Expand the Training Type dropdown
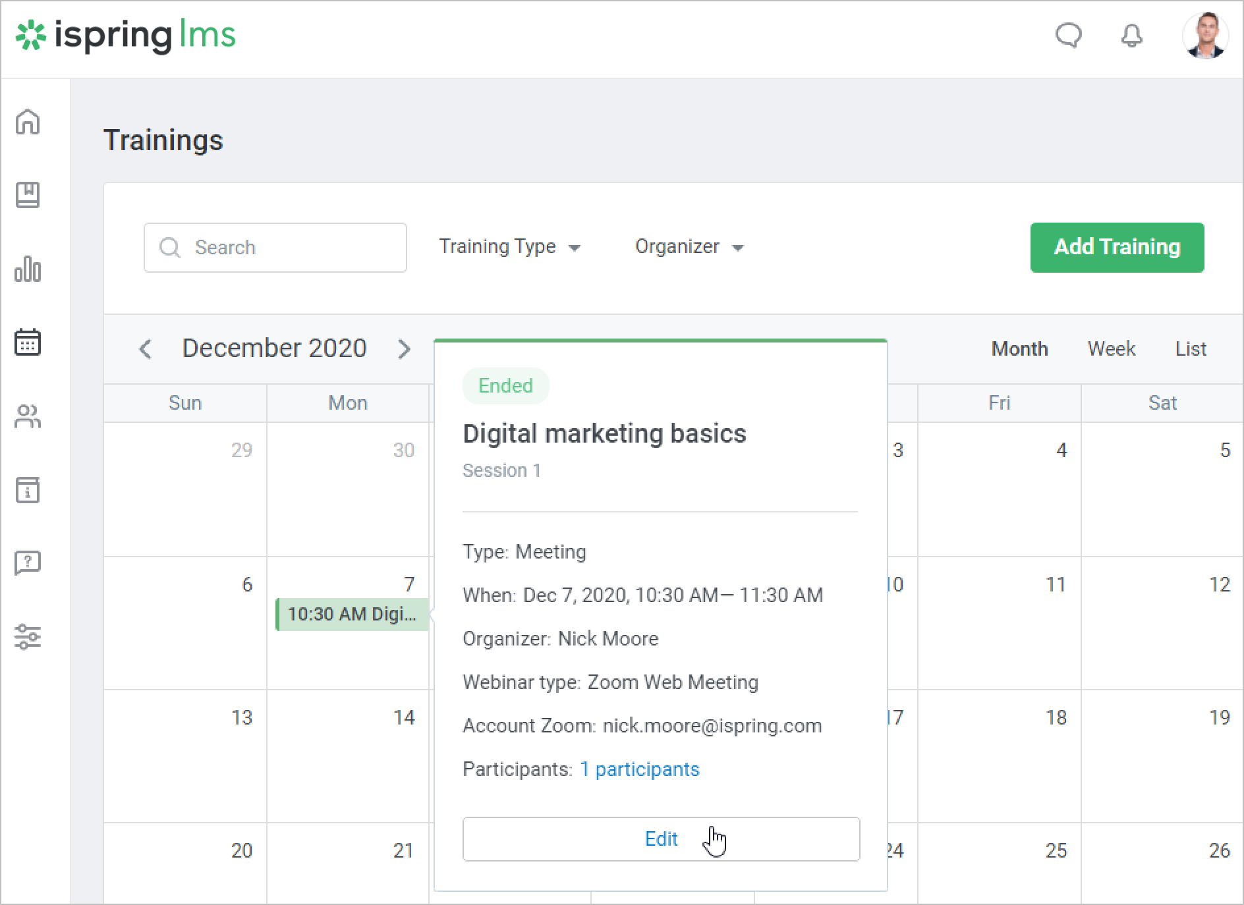The image size is (1244, 905). point(509,247)
